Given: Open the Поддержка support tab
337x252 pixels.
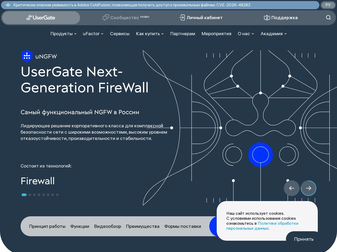Looking at the screenshot, I should (x=281, y=18).
